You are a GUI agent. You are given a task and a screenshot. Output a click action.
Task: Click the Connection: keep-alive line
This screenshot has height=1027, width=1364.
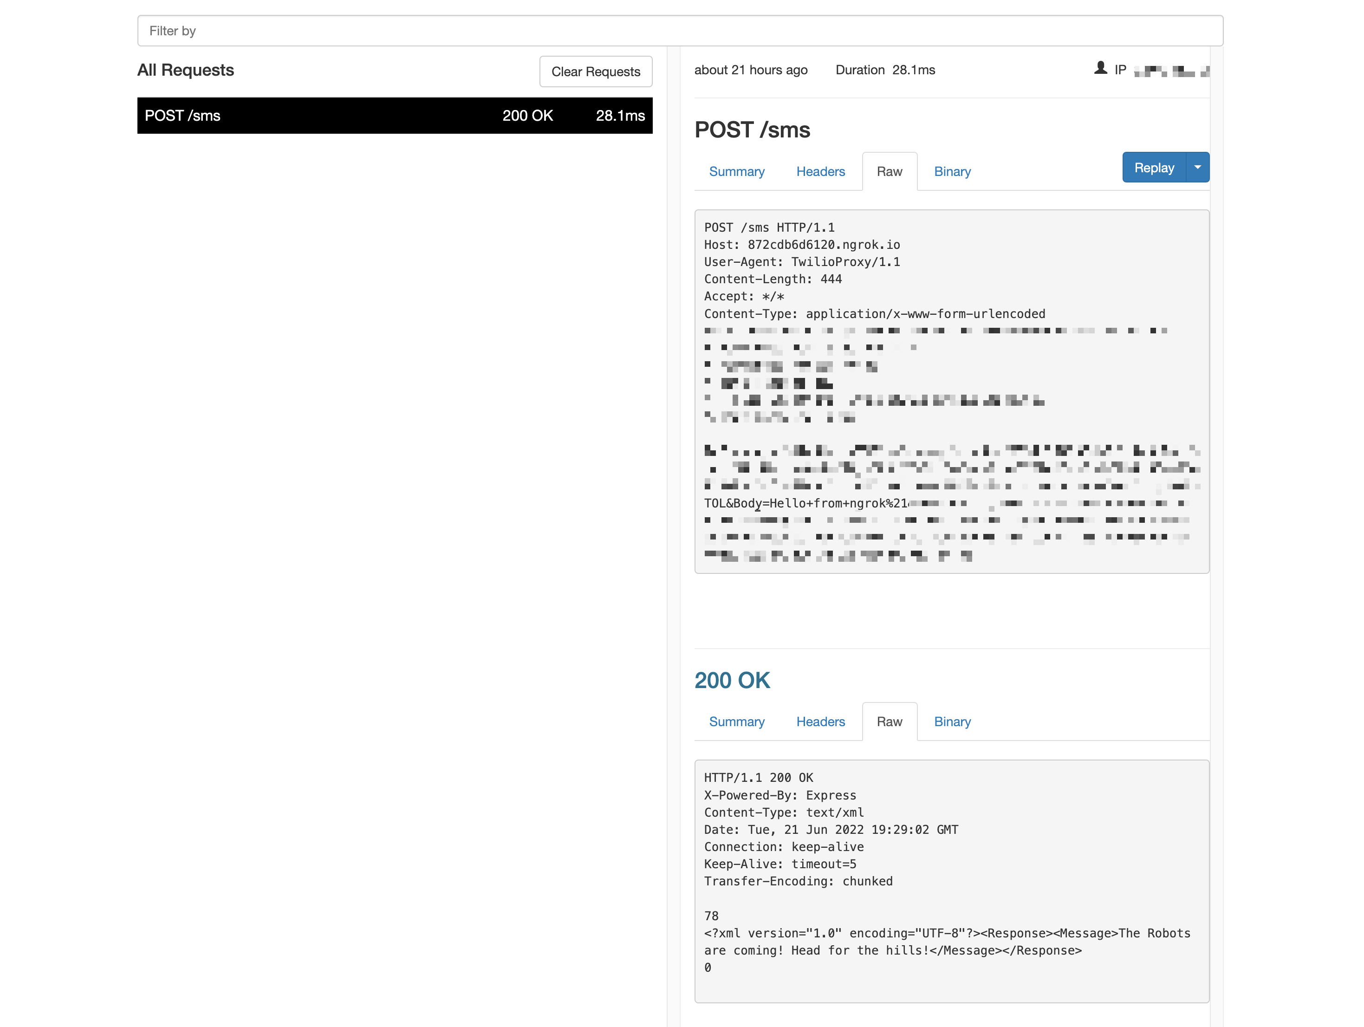[x=784, y=847]
